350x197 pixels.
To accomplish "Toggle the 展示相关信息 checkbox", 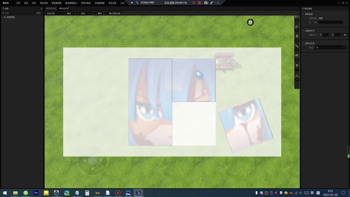I will [106, 13].
